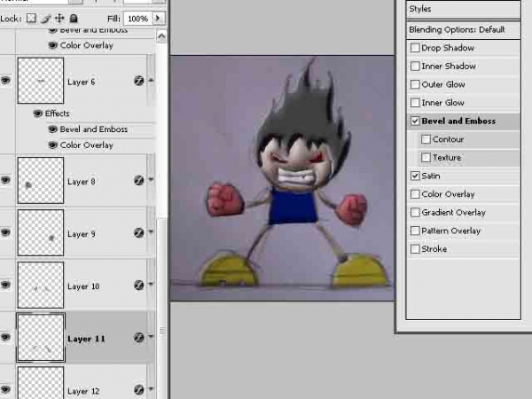Hide Layer 6 with its eye icon
This screenshot has width=532, height=399.
click(5, 81)
